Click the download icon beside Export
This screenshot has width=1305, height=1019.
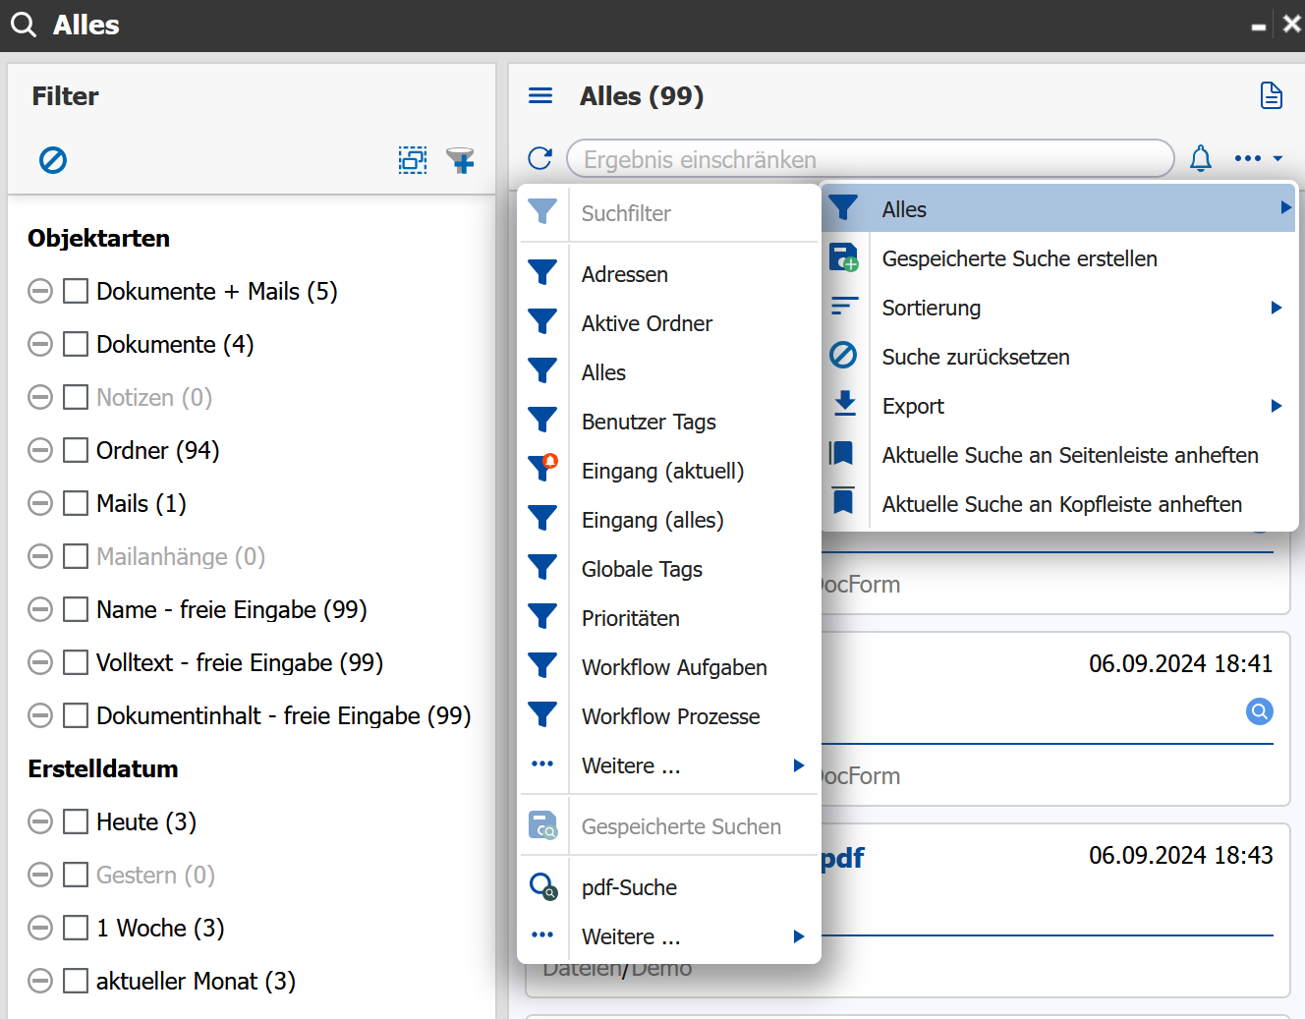pos(844,404)
